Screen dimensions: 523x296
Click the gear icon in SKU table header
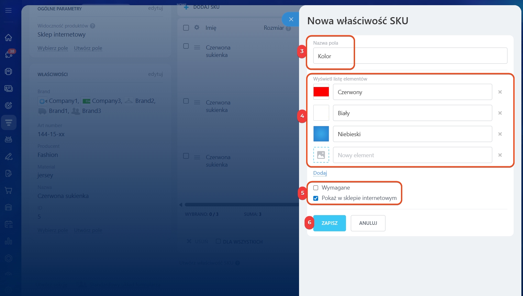click(197, 27)
